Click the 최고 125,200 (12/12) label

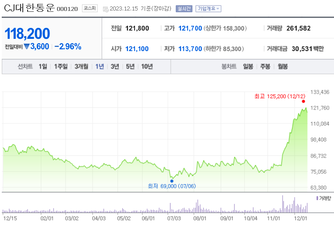click(280, 96)
